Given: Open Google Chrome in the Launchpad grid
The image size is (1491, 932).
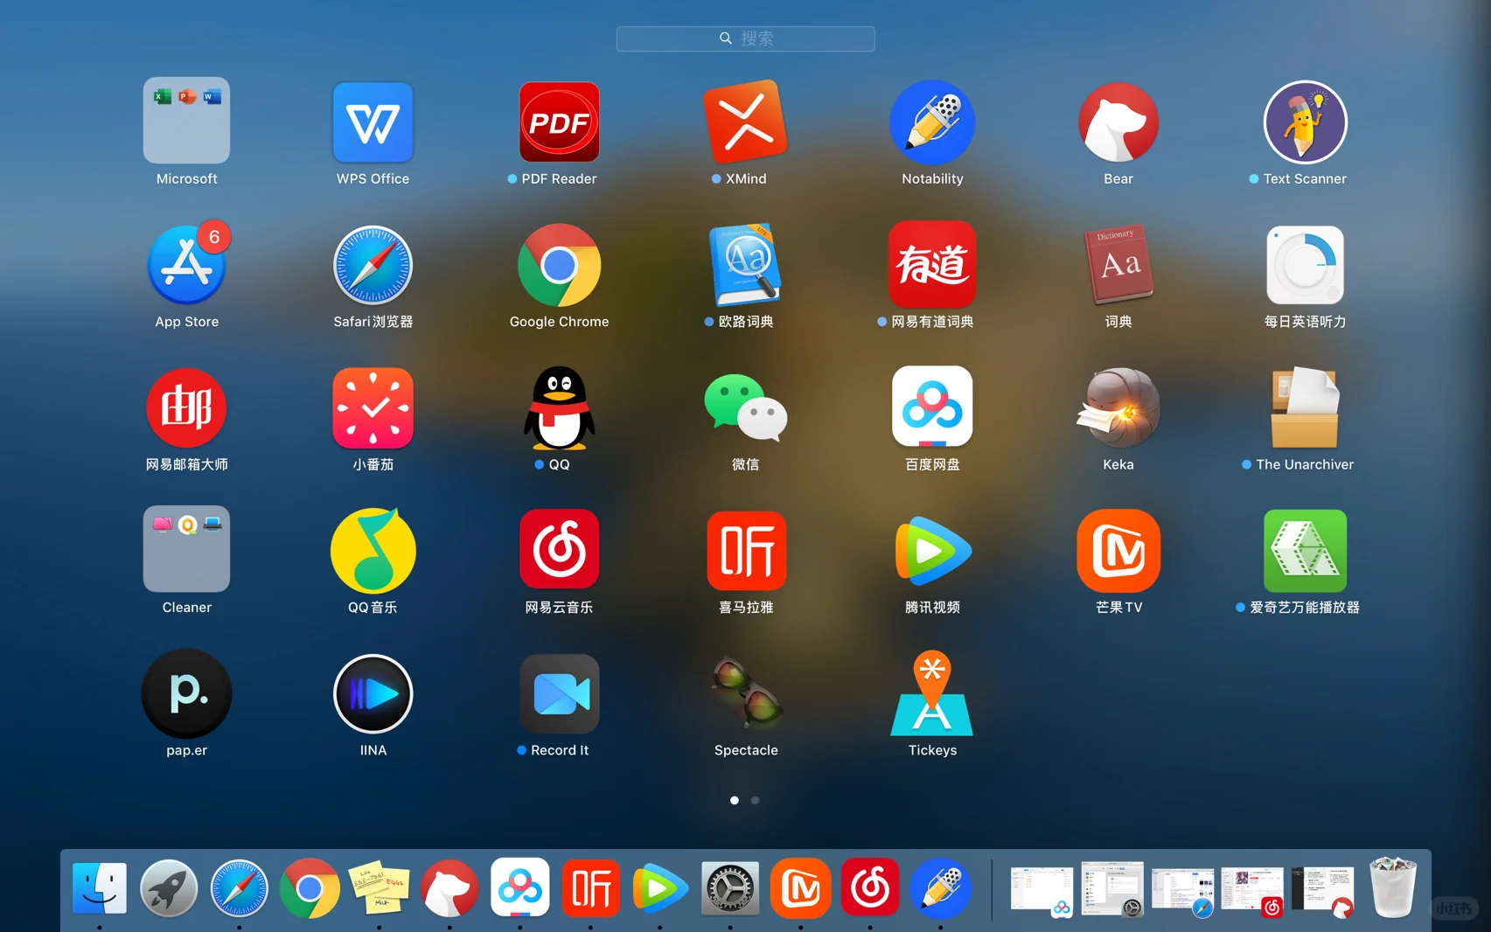Looking at the screenshot, I should click(x=559, y=264).
